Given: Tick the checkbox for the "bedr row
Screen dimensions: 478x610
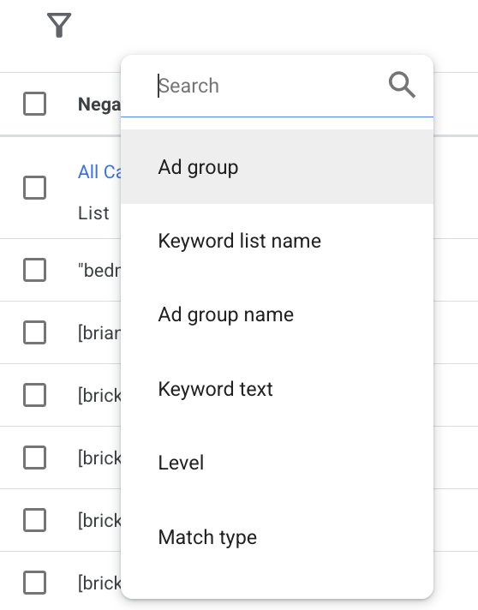Looking at the screenshot, I should point(34,270).
